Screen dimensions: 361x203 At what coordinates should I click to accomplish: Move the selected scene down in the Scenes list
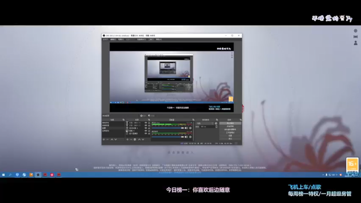[116, 139]
